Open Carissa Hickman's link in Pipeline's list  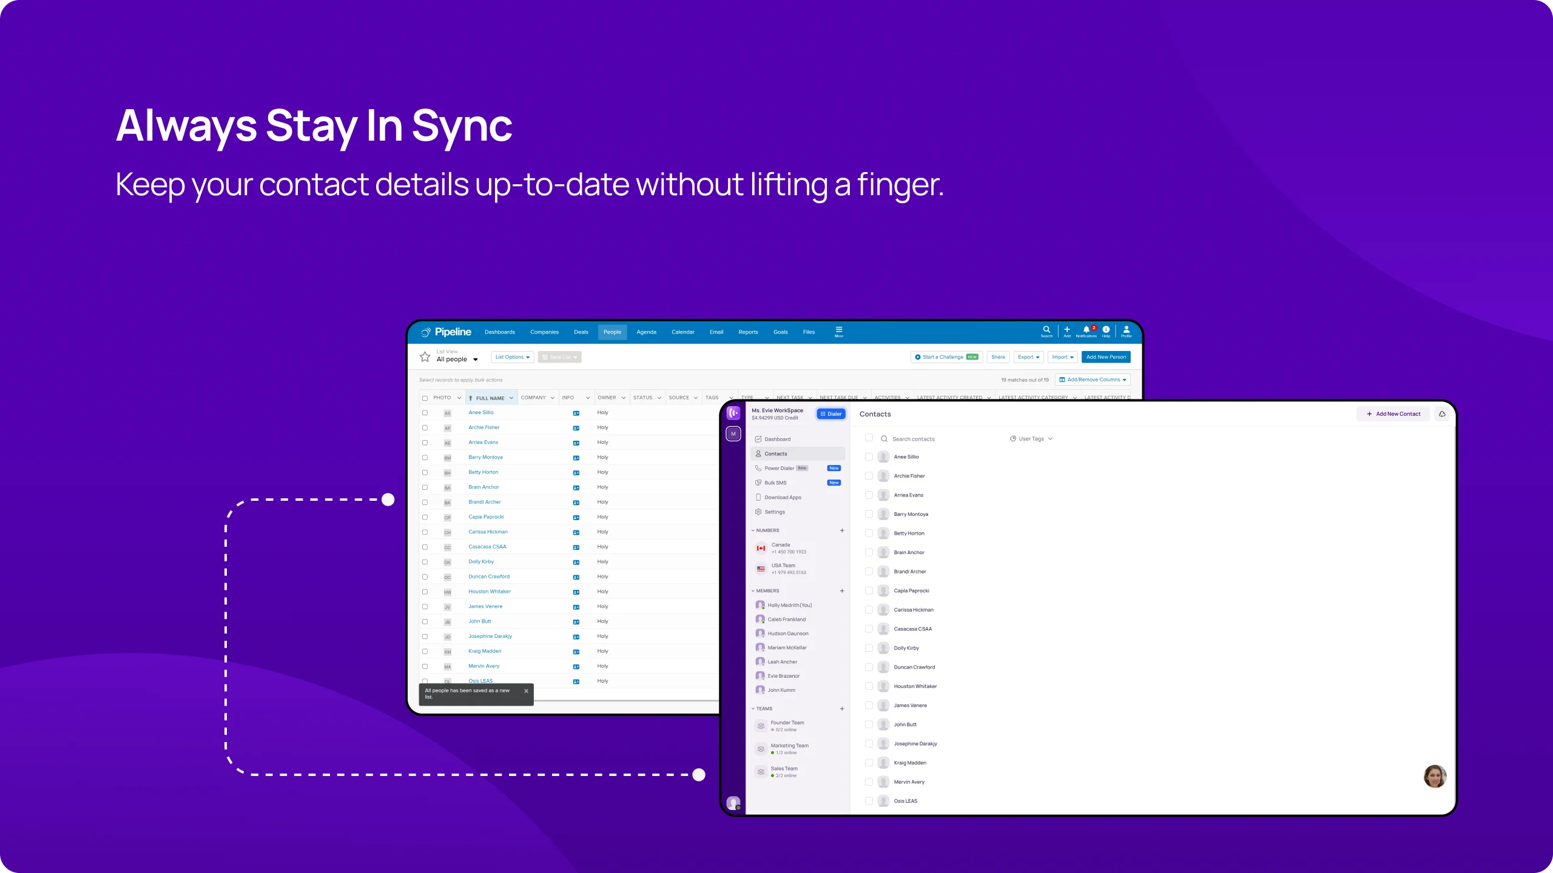tap(488, 532)
